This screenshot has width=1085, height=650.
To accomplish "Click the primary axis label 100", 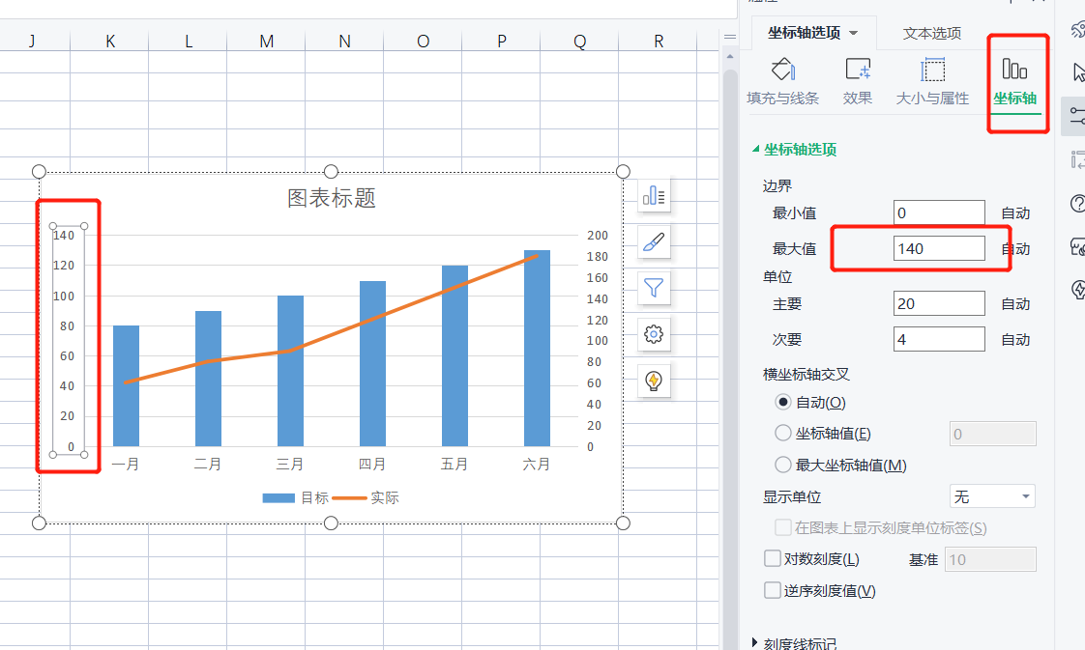I will (64, 296).
